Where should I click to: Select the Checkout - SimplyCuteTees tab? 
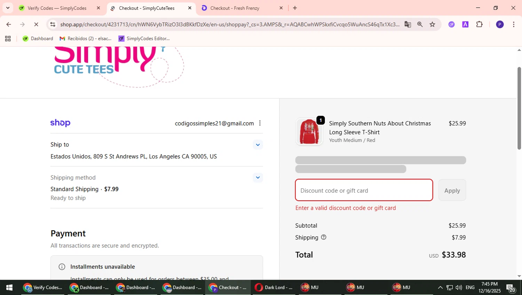click(x=147, y=8)
